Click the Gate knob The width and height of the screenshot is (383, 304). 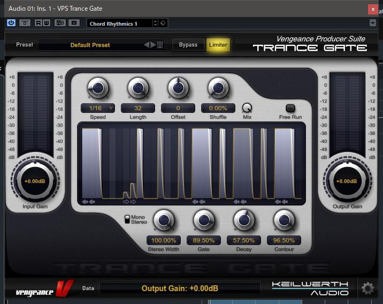pyautogui.click(x=204, y=220)
